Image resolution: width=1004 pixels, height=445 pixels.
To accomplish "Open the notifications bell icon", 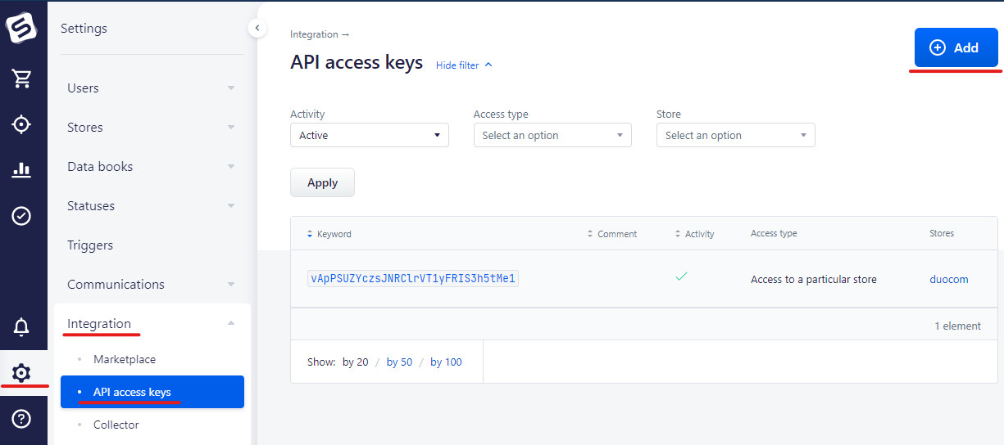I will click(x=21, y=327).
